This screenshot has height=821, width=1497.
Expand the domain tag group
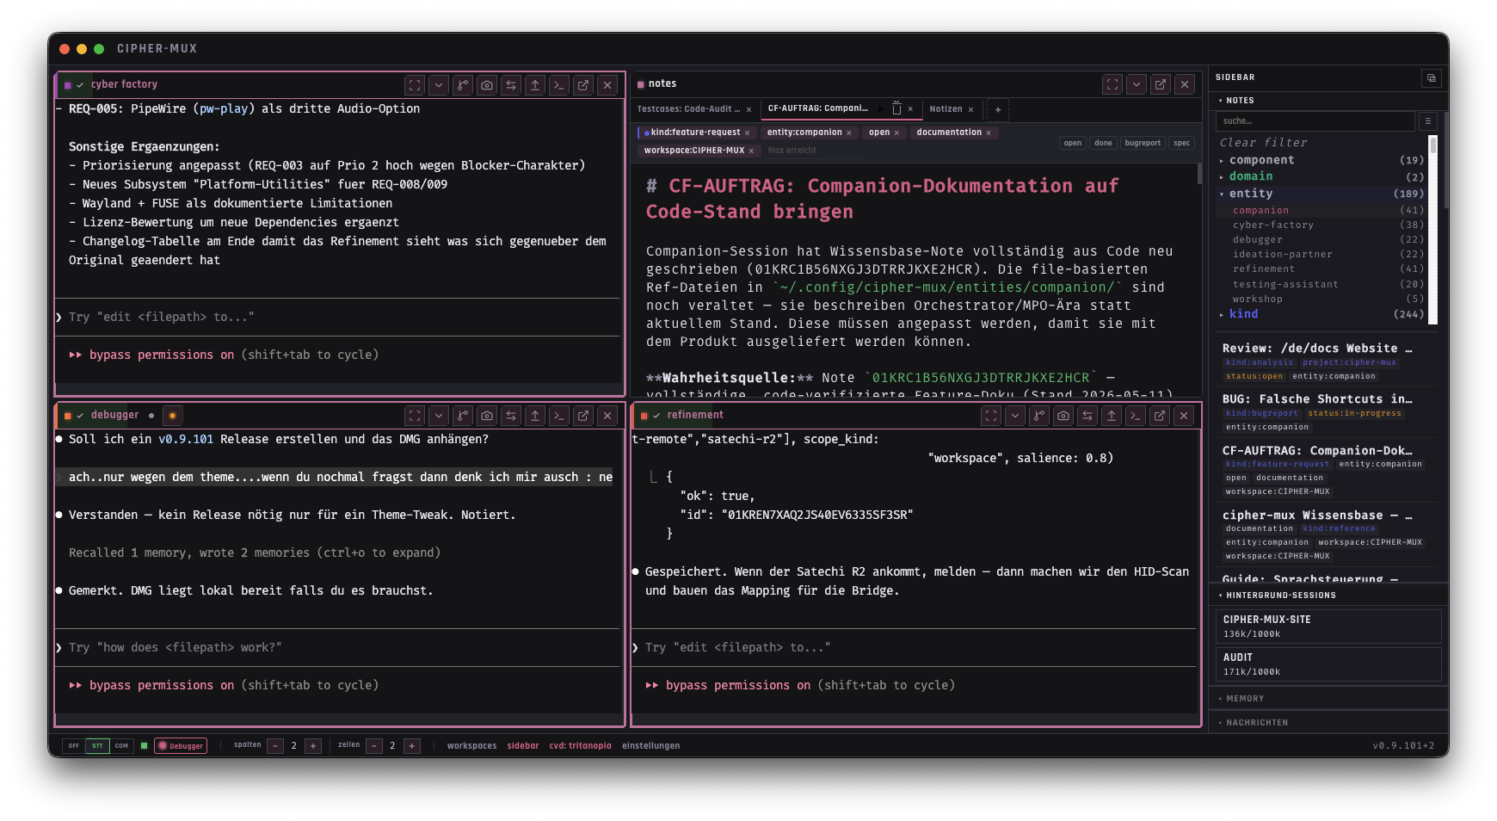(1321, 176)
